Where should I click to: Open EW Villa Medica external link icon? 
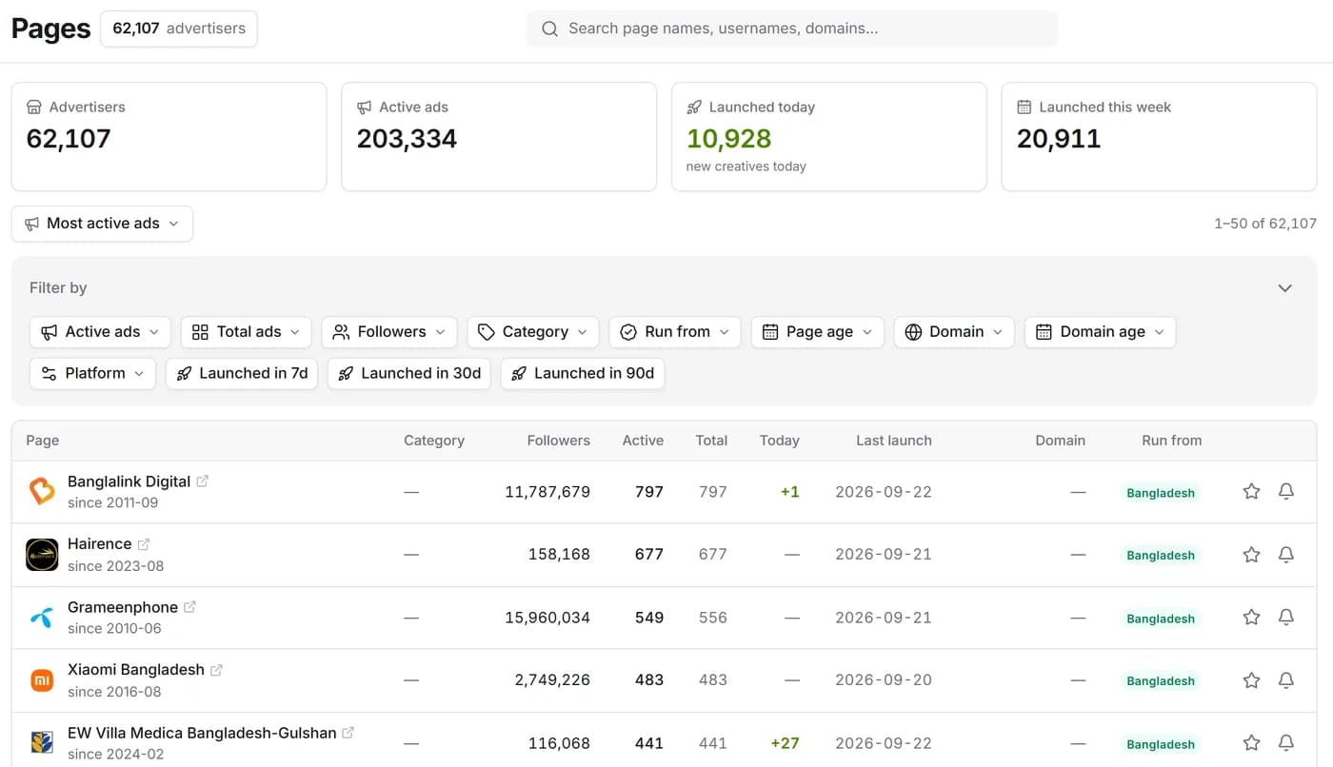coord(348,733)
